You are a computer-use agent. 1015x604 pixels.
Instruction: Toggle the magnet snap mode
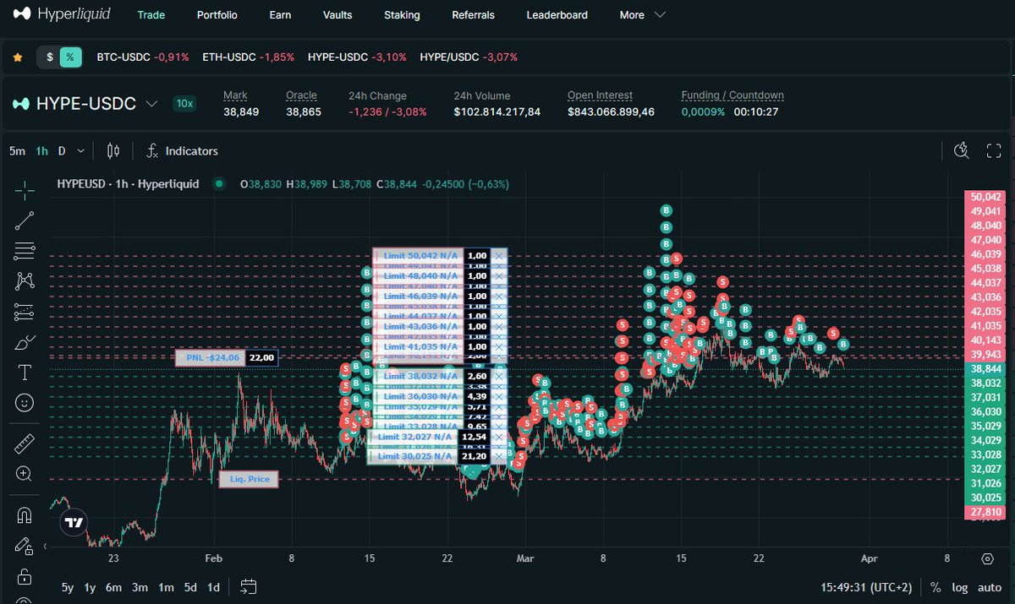(x=25, y=514)
